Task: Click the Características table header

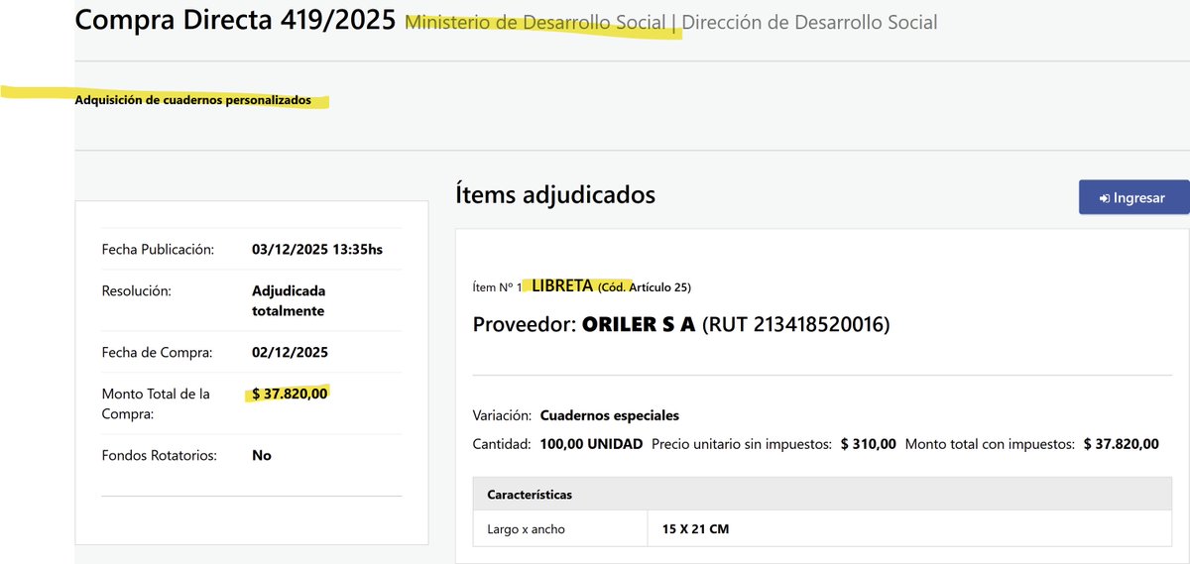Action: [822, 494]
